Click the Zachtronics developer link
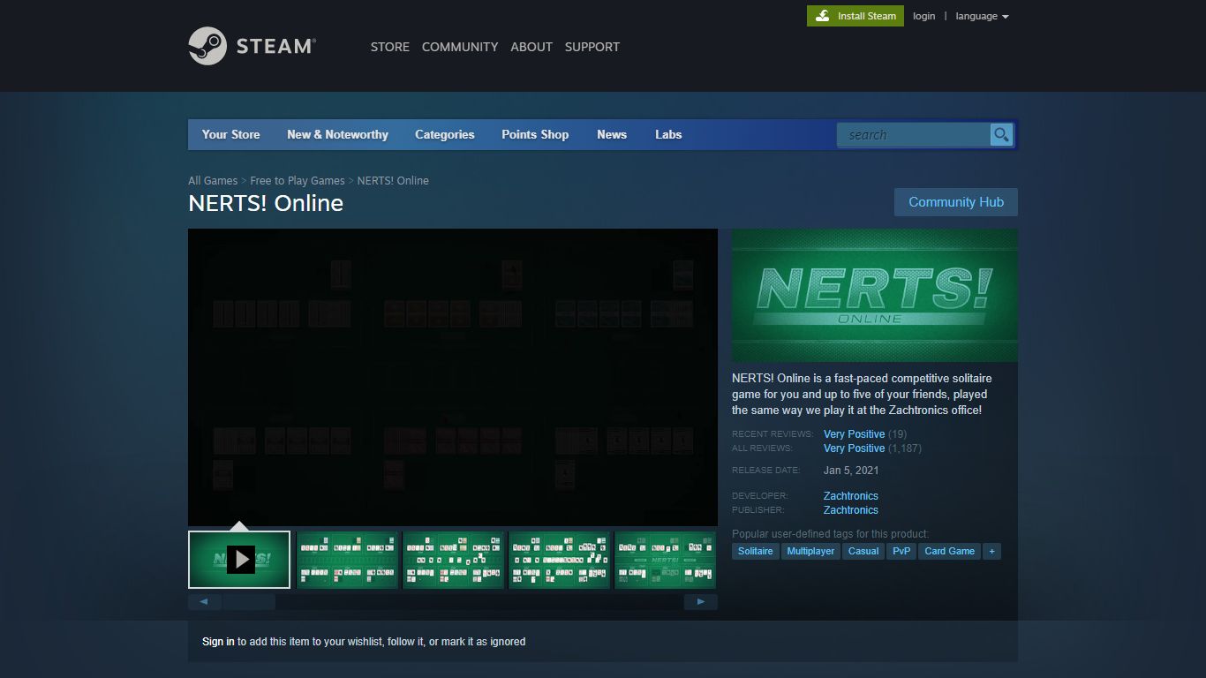Viewport: 1206px width, 678px height. (851, 495)
